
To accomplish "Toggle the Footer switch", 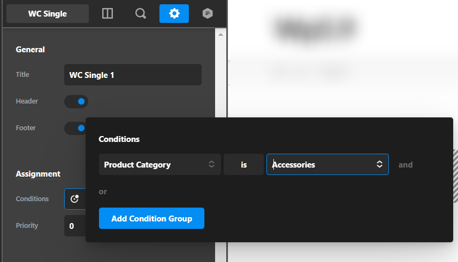I will click(77, 128).
